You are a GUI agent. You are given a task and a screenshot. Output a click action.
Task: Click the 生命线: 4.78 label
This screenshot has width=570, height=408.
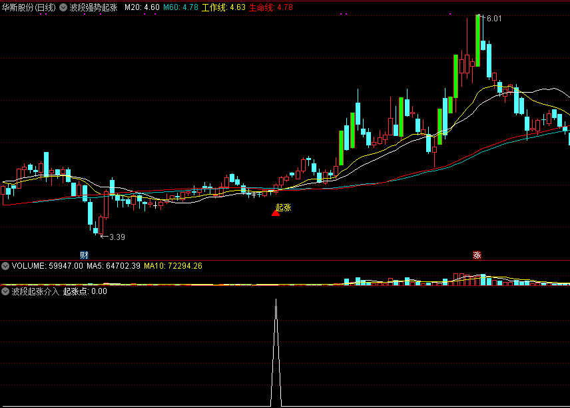271,7
